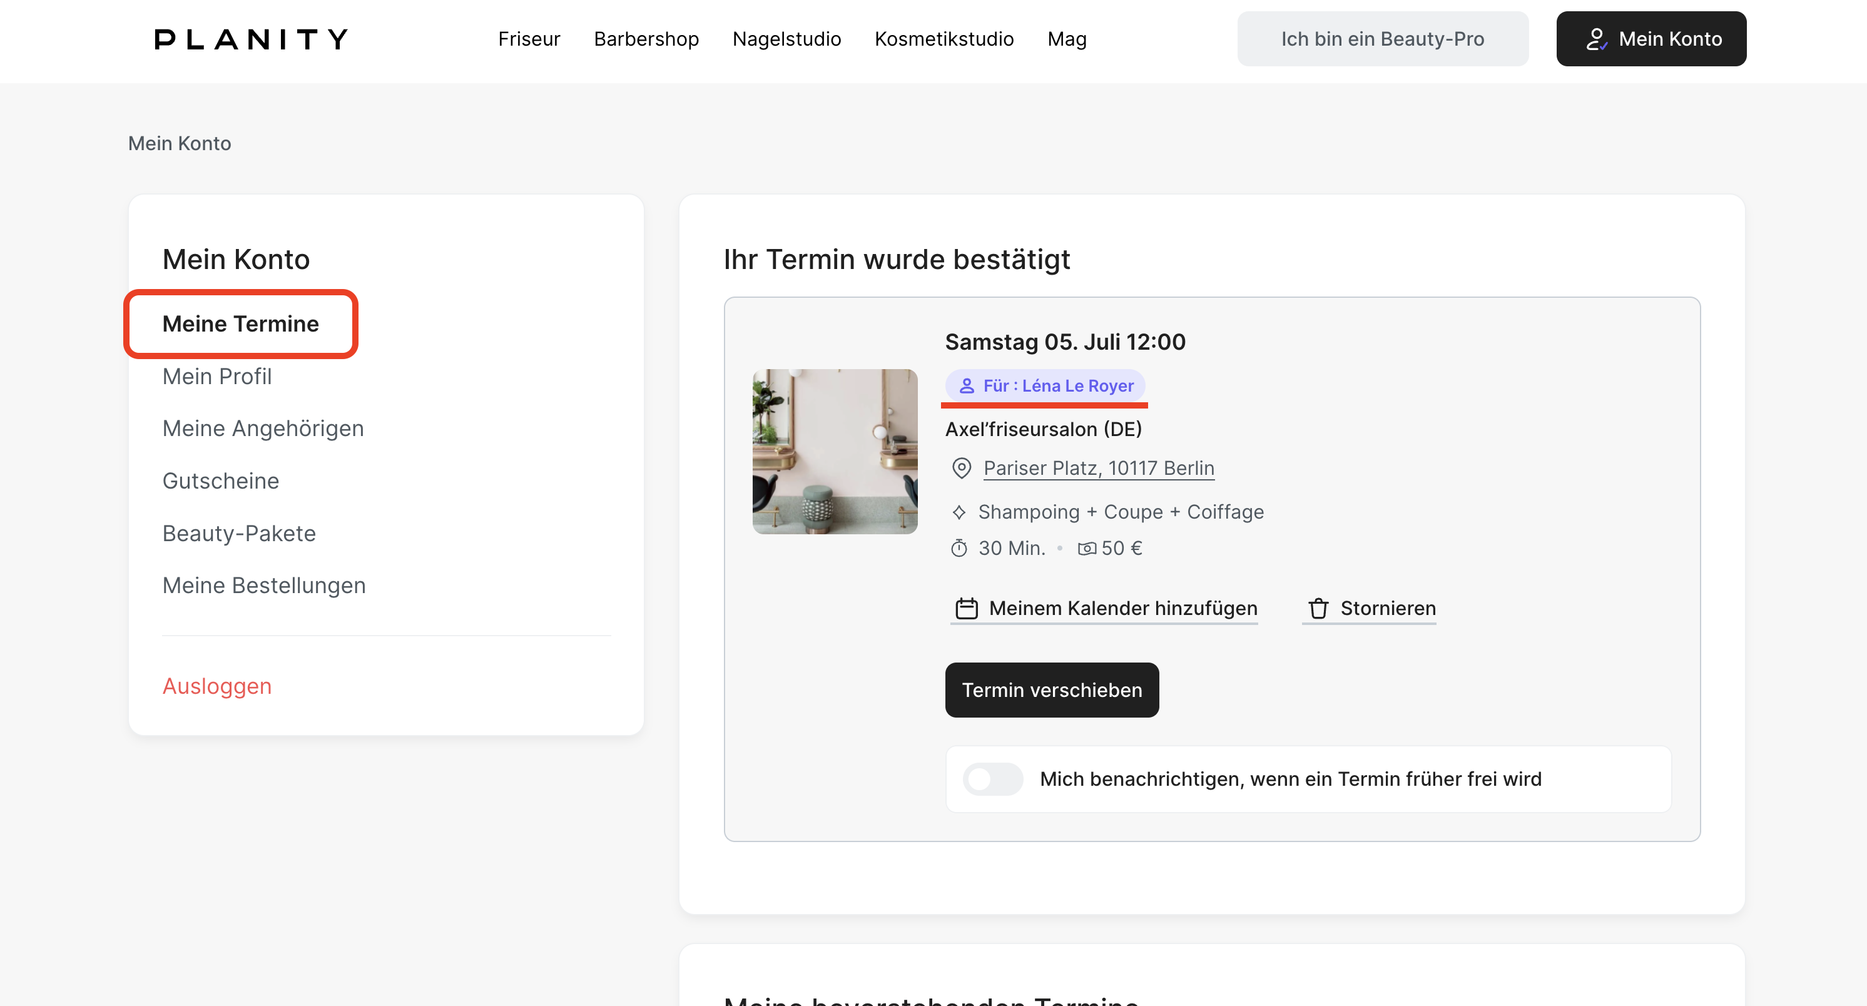The width and height of the screenshot is (1867, 1006).
Task: Click the person icon in Léna Le Royer badge
Action: (x=966, y=385)
